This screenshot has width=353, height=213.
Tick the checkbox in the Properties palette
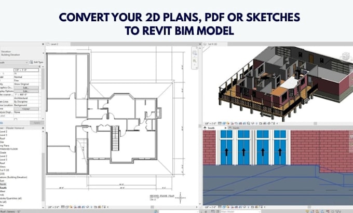[16, 119]
